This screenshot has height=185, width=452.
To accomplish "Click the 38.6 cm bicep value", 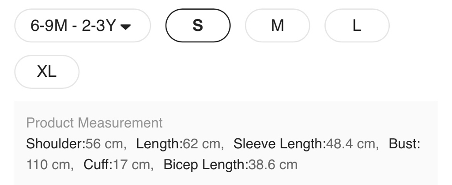I will pos(273,165).
